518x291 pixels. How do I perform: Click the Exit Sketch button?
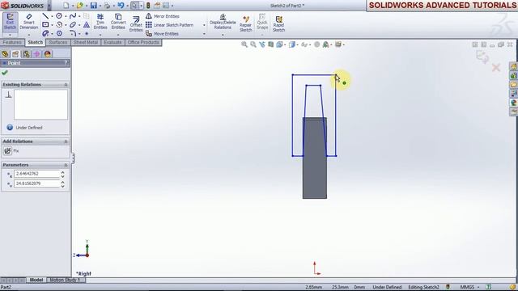pos(10,22)
